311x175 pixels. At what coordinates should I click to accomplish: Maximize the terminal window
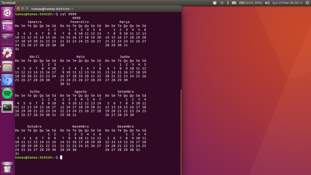point(28,9)
